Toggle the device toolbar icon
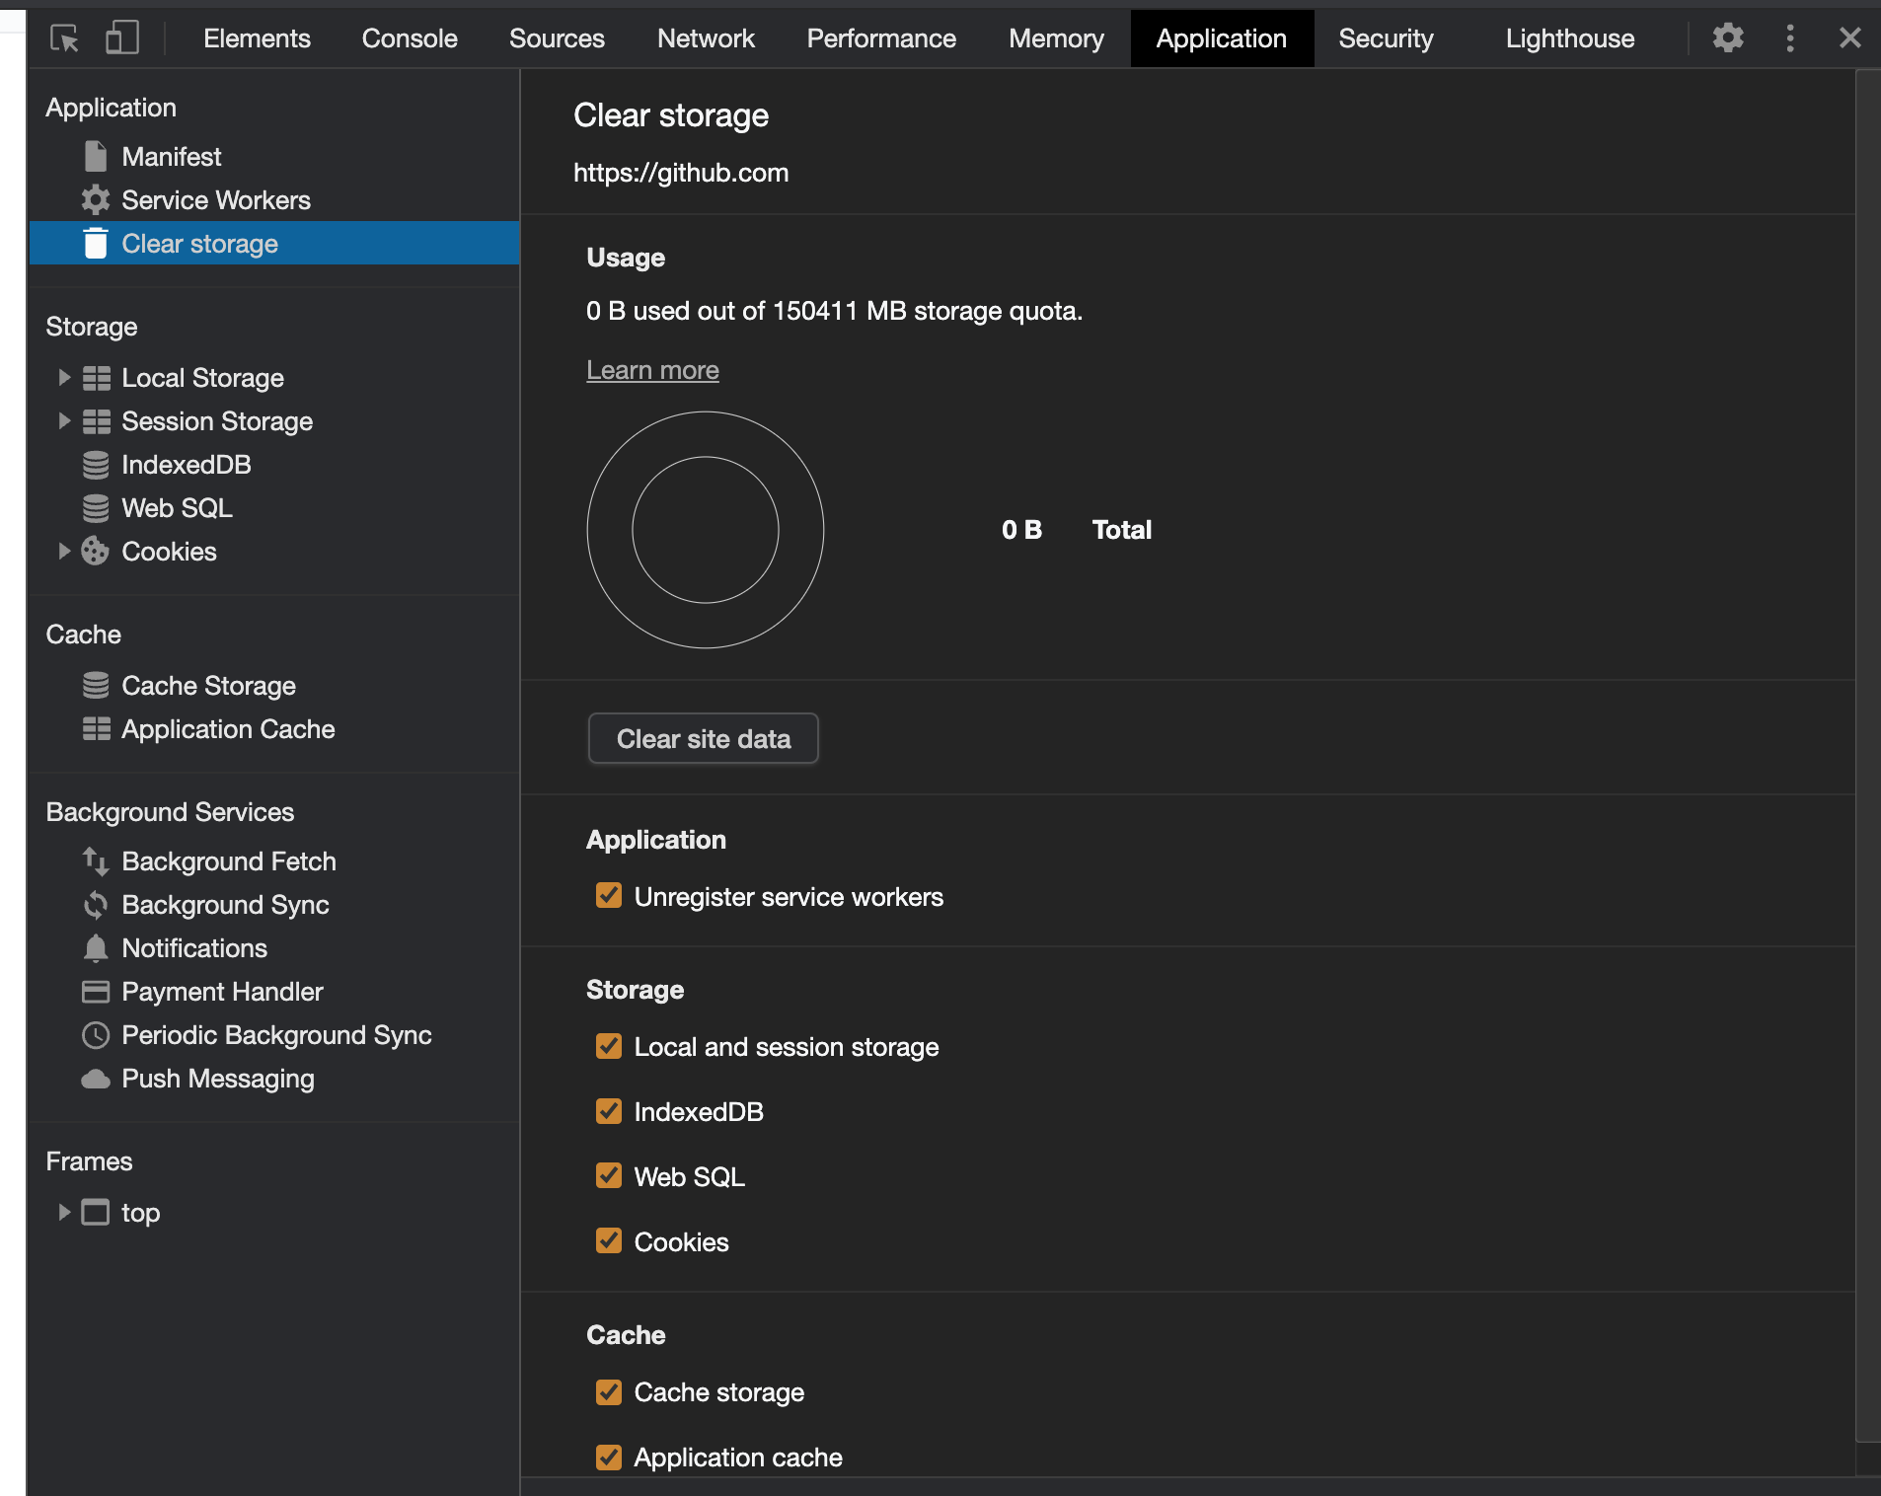Image resolution: width=1881 pixels, height=1496 pixels. [x=121, y=38]
